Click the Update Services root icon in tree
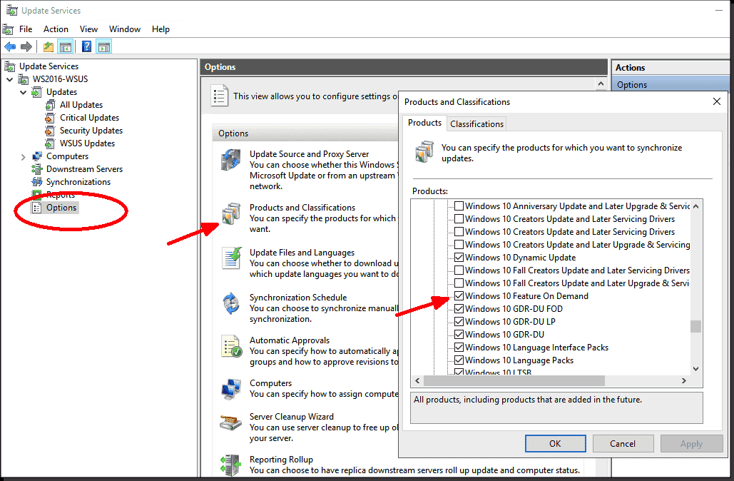The image size is (734, 481). (10, 66)
